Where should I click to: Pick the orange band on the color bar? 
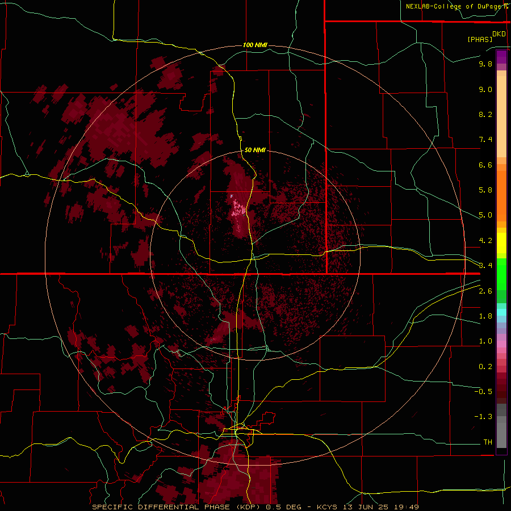tap(501, 196)
